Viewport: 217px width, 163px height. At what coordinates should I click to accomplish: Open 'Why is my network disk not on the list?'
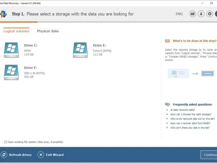(x=193, y=119)
